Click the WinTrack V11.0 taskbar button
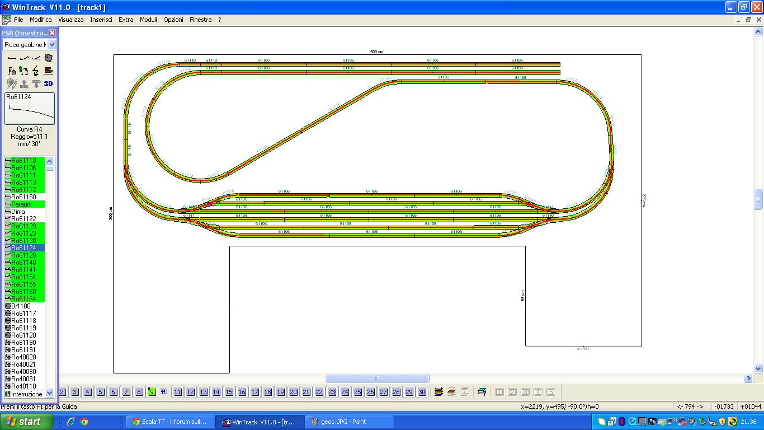 pyautogui.click(x=261, y=422)
